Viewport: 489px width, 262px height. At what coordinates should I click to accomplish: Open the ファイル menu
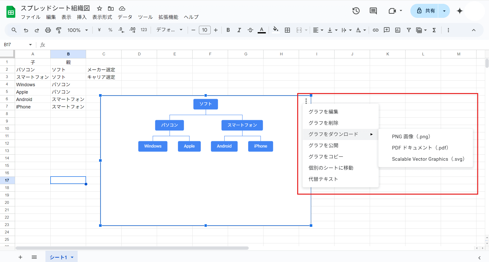[31, 17]
